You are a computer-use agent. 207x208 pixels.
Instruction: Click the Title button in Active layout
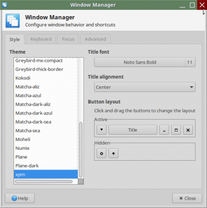coord(133,130)
